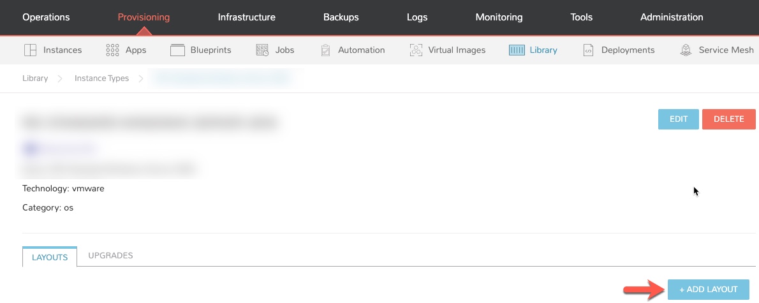Open Virtual Images section label

pyautogui.click(x=457, y=50)
